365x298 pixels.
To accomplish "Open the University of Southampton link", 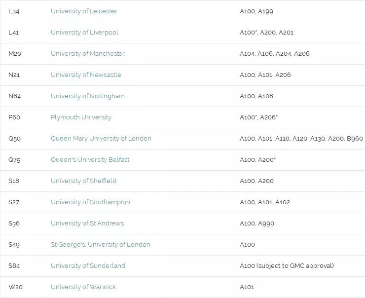I will coord(90,202).
